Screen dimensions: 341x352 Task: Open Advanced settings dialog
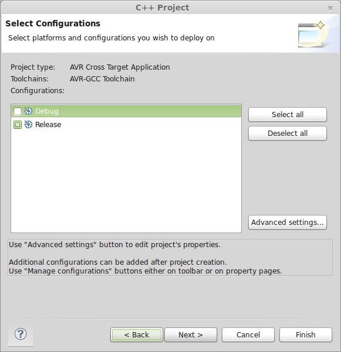click(x=288, y=222)
